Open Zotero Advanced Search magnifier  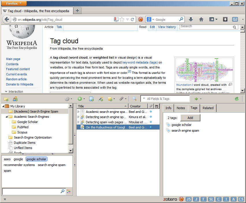point(134,99)
